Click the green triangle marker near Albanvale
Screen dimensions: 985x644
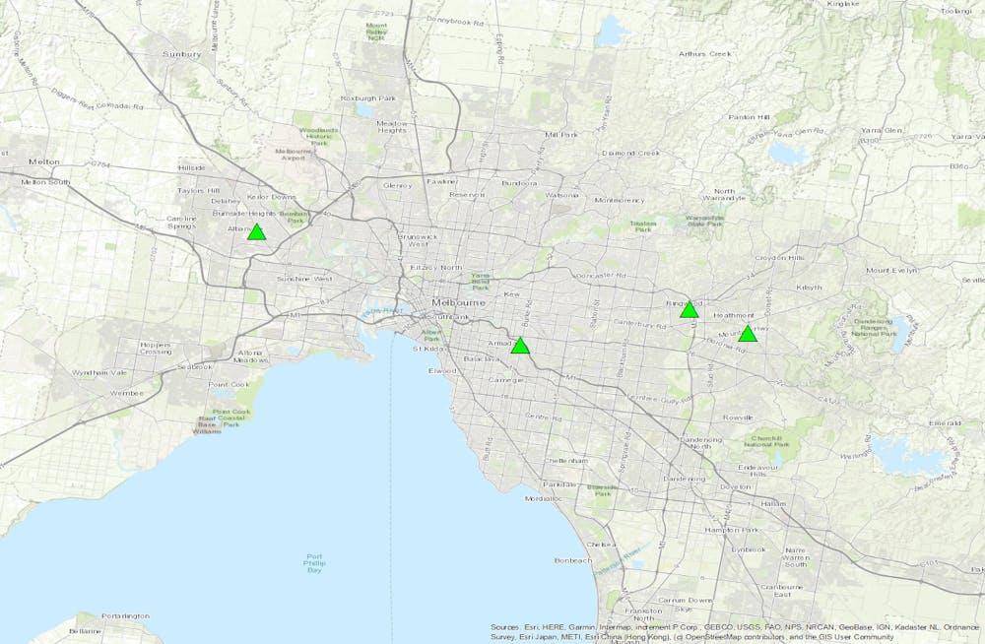[256, 232]
